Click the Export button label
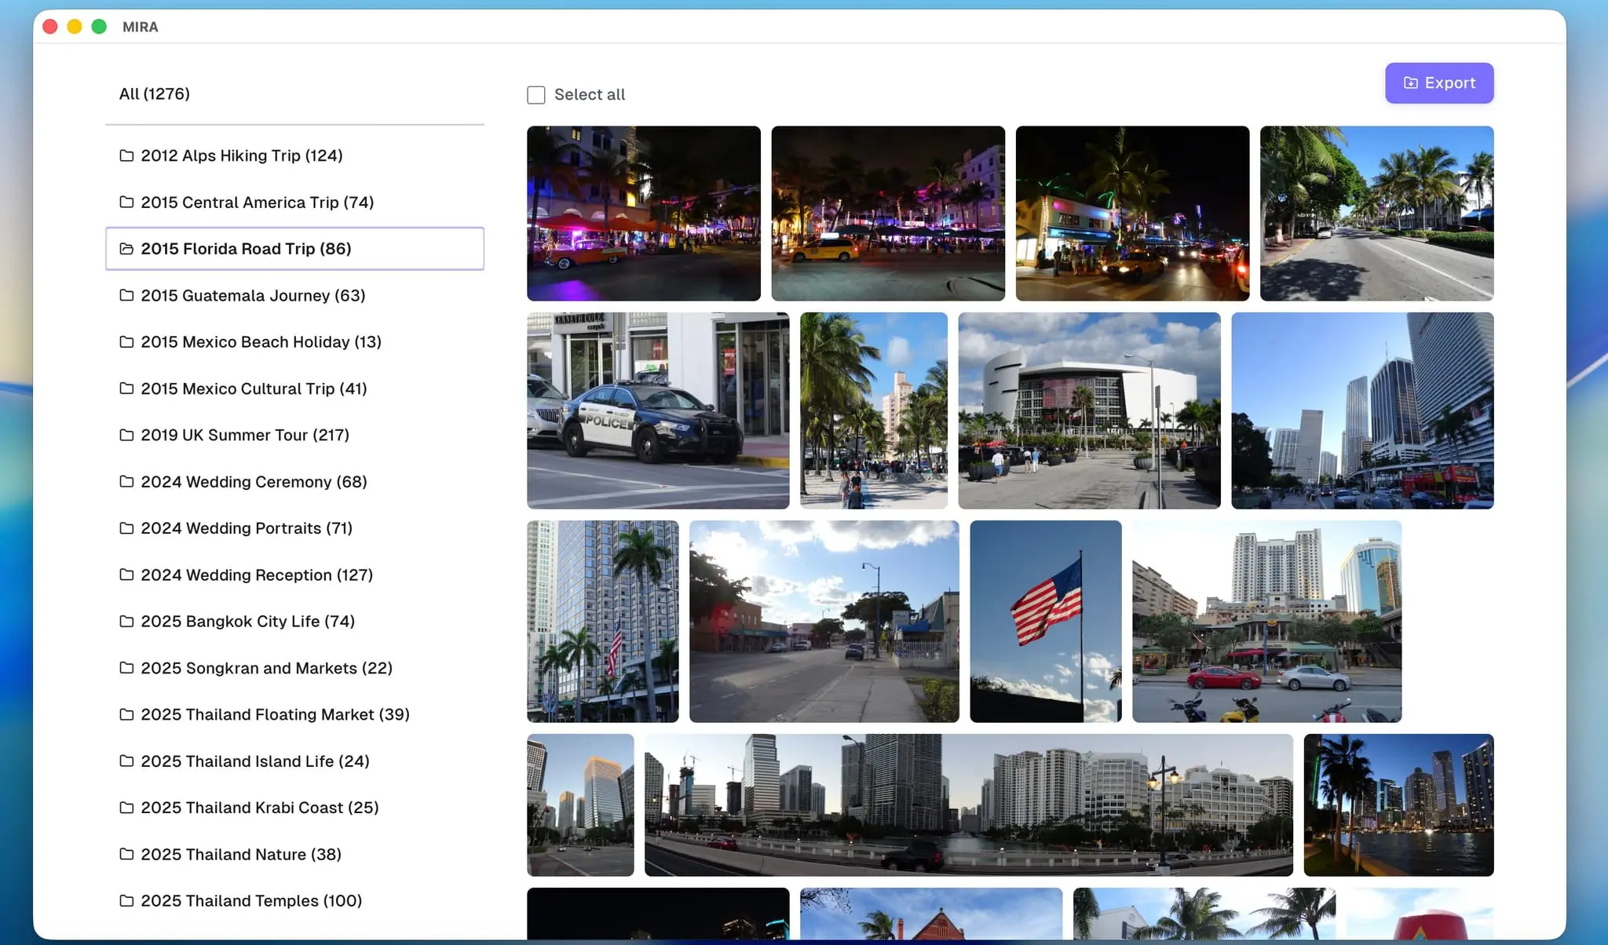 [1450, 83]
